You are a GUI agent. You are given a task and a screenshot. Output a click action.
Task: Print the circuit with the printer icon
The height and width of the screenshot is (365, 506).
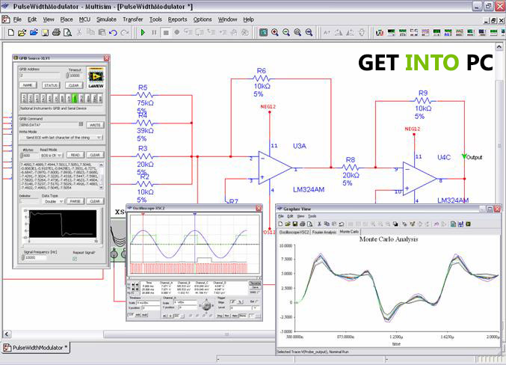[56, 32]
